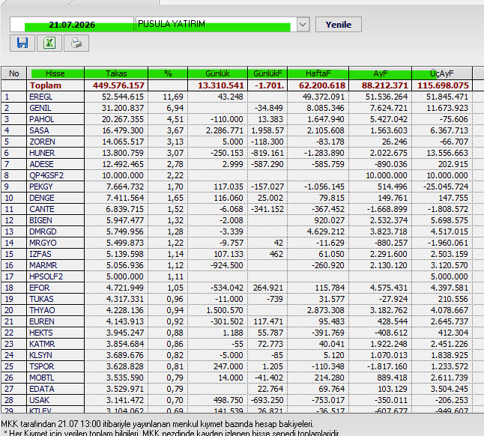Viewport: 484px width, 436px height.
Task: Click the SASA stock cell
Action: (x=55, y=130)
